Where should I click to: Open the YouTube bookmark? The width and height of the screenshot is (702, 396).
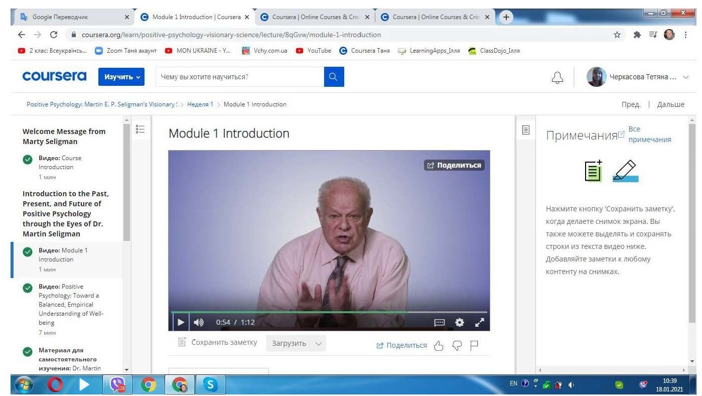(314, 51)
